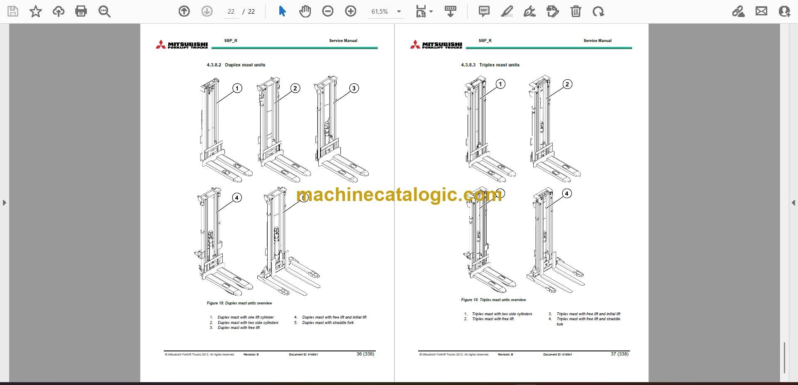Click 'Duplex mast with two side cylinders' text
Viewport: 798px width, 385px height.
coord(248,323)
